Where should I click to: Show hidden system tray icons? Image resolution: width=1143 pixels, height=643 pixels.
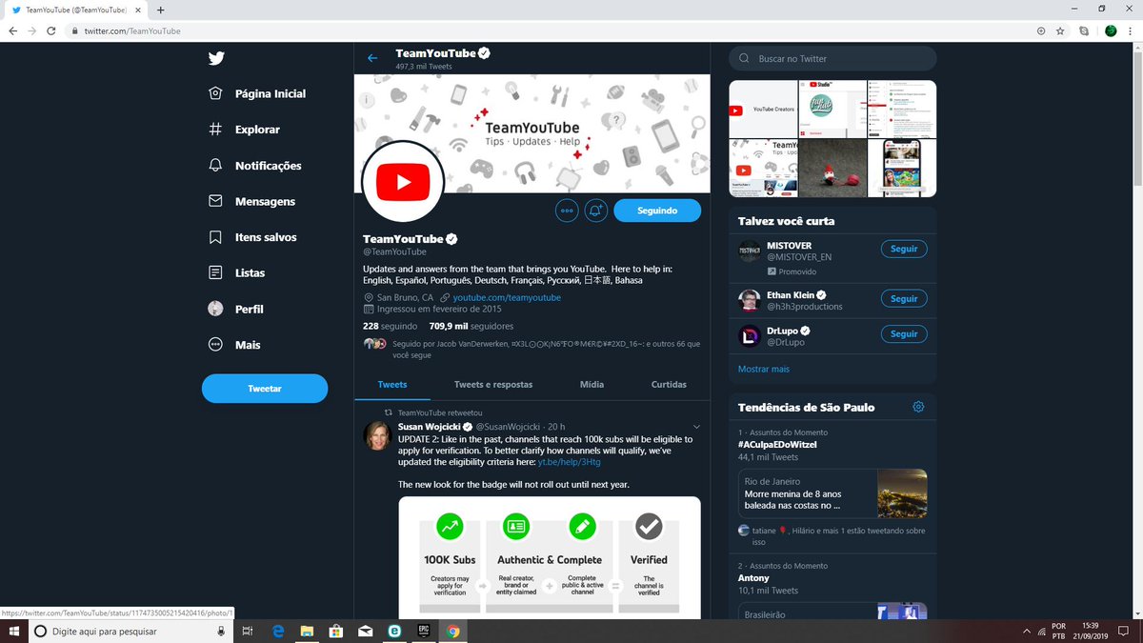tap(1026, 631)
